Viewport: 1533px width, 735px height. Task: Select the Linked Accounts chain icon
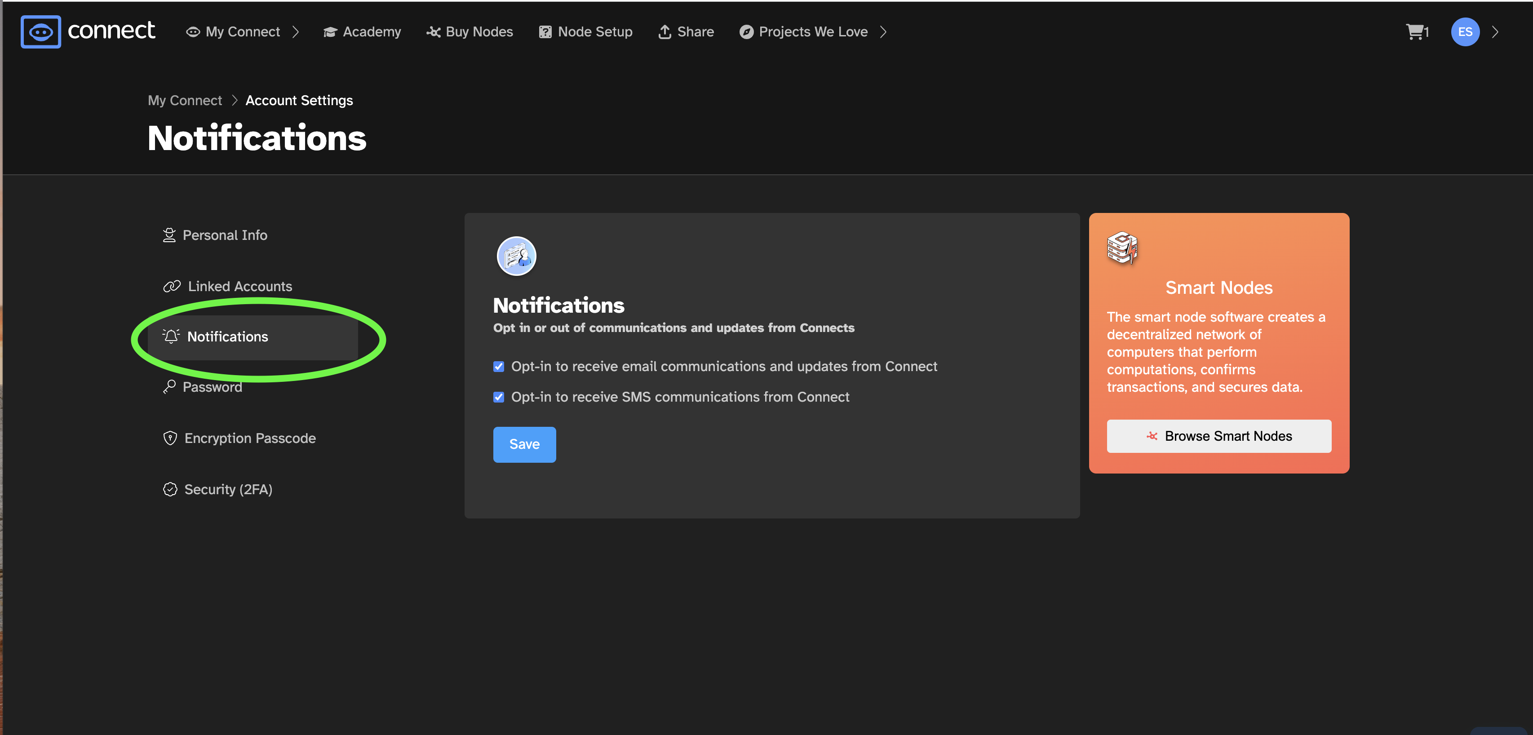click(172, 286)
